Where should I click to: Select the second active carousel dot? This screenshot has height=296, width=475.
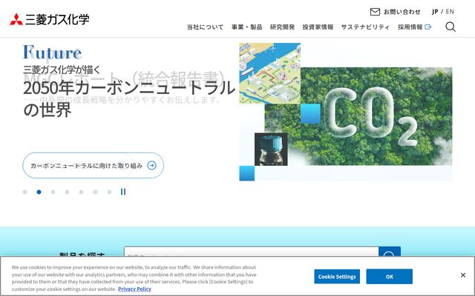tap(39, 192)
